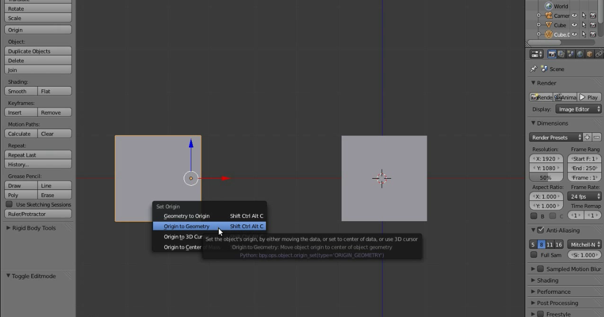The height and width of the screenshot is (317, 604).
Task: Disable rendering of Cube.001 via camera toggle
Action: (592, 34)
